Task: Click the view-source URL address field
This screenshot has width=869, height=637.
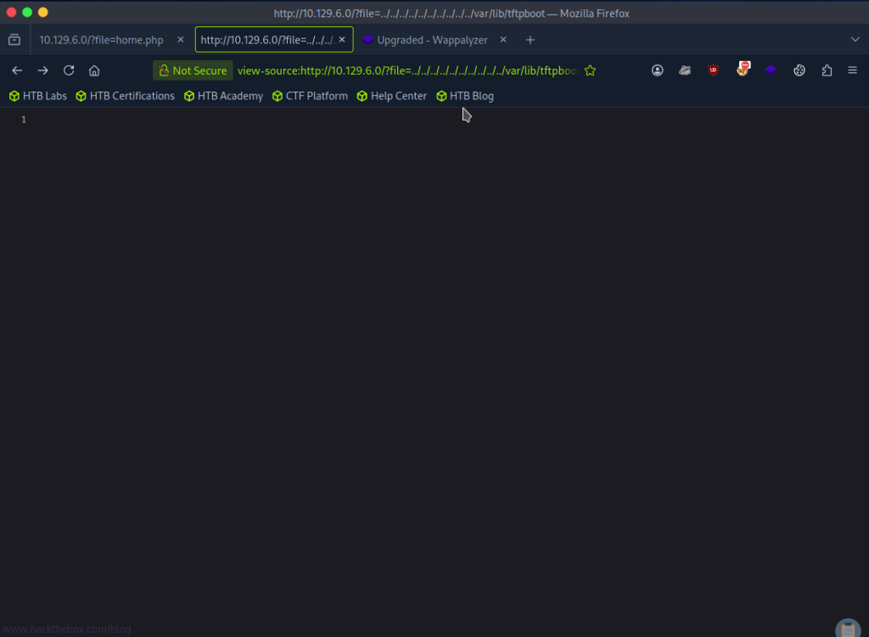Action: coord(407,70)
